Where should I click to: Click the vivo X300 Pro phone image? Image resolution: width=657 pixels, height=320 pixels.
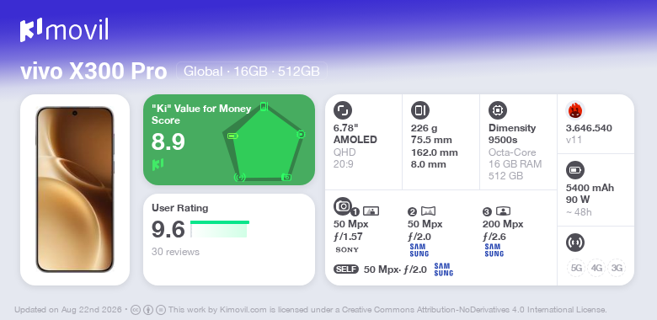(x=75, y=189)
